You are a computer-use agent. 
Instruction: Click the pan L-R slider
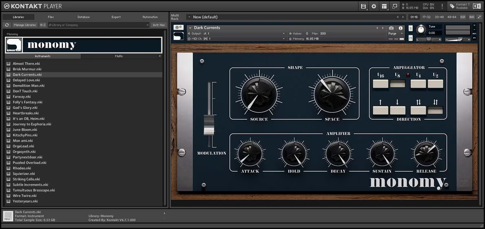click(x=429, y=40)
